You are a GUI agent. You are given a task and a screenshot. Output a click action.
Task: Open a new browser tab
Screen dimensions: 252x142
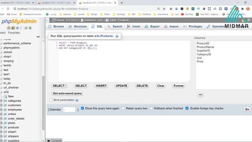(122, 3)
